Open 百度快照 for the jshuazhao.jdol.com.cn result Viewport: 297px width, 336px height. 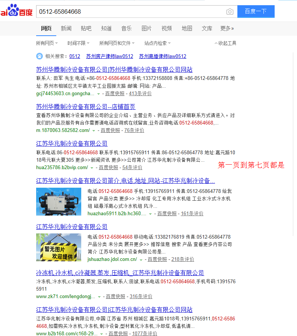[x=157, y=259]
